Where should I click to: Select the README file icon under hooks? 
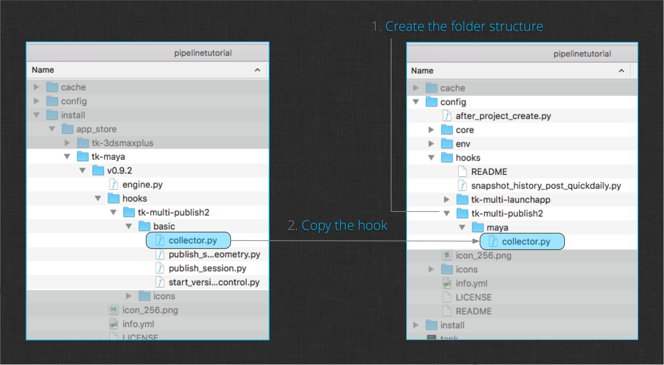click(462, 171)
